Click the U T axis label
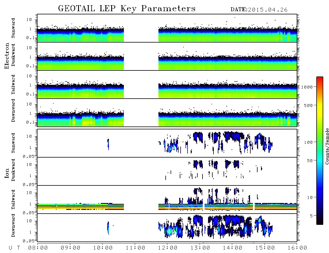 [14, 248]
